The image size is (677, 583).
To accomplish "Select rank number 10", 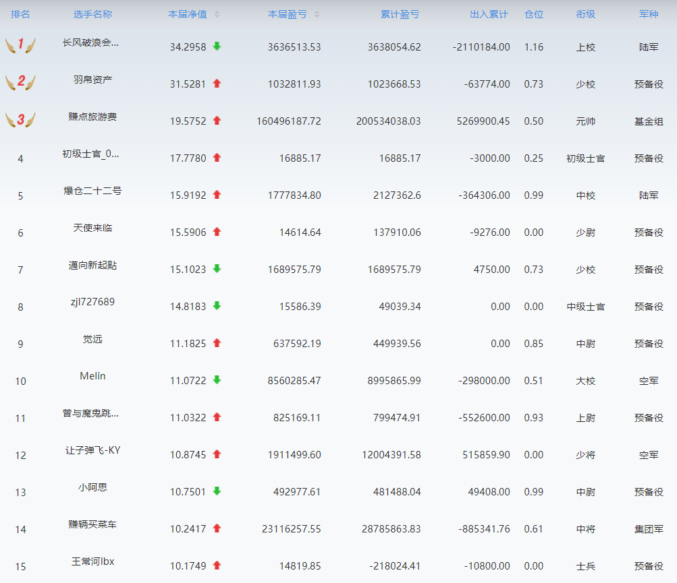I will 20,381.
